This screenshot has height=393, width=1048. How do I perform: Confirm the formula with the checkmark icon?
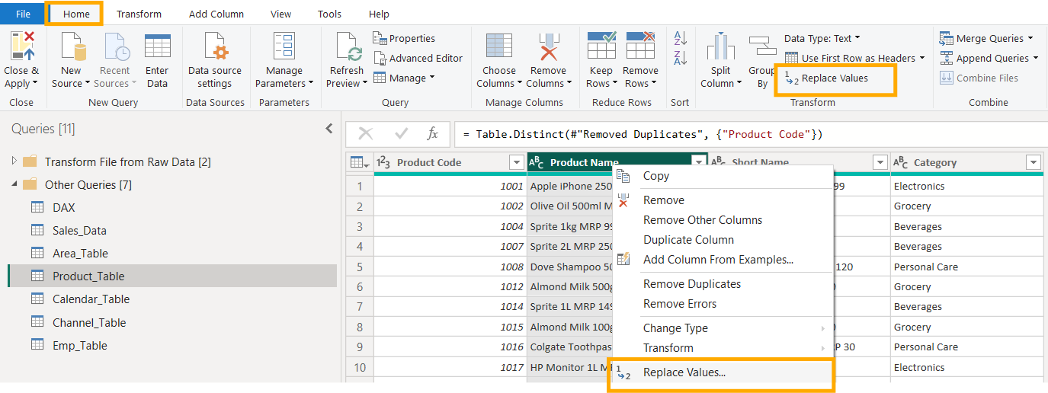401,134
